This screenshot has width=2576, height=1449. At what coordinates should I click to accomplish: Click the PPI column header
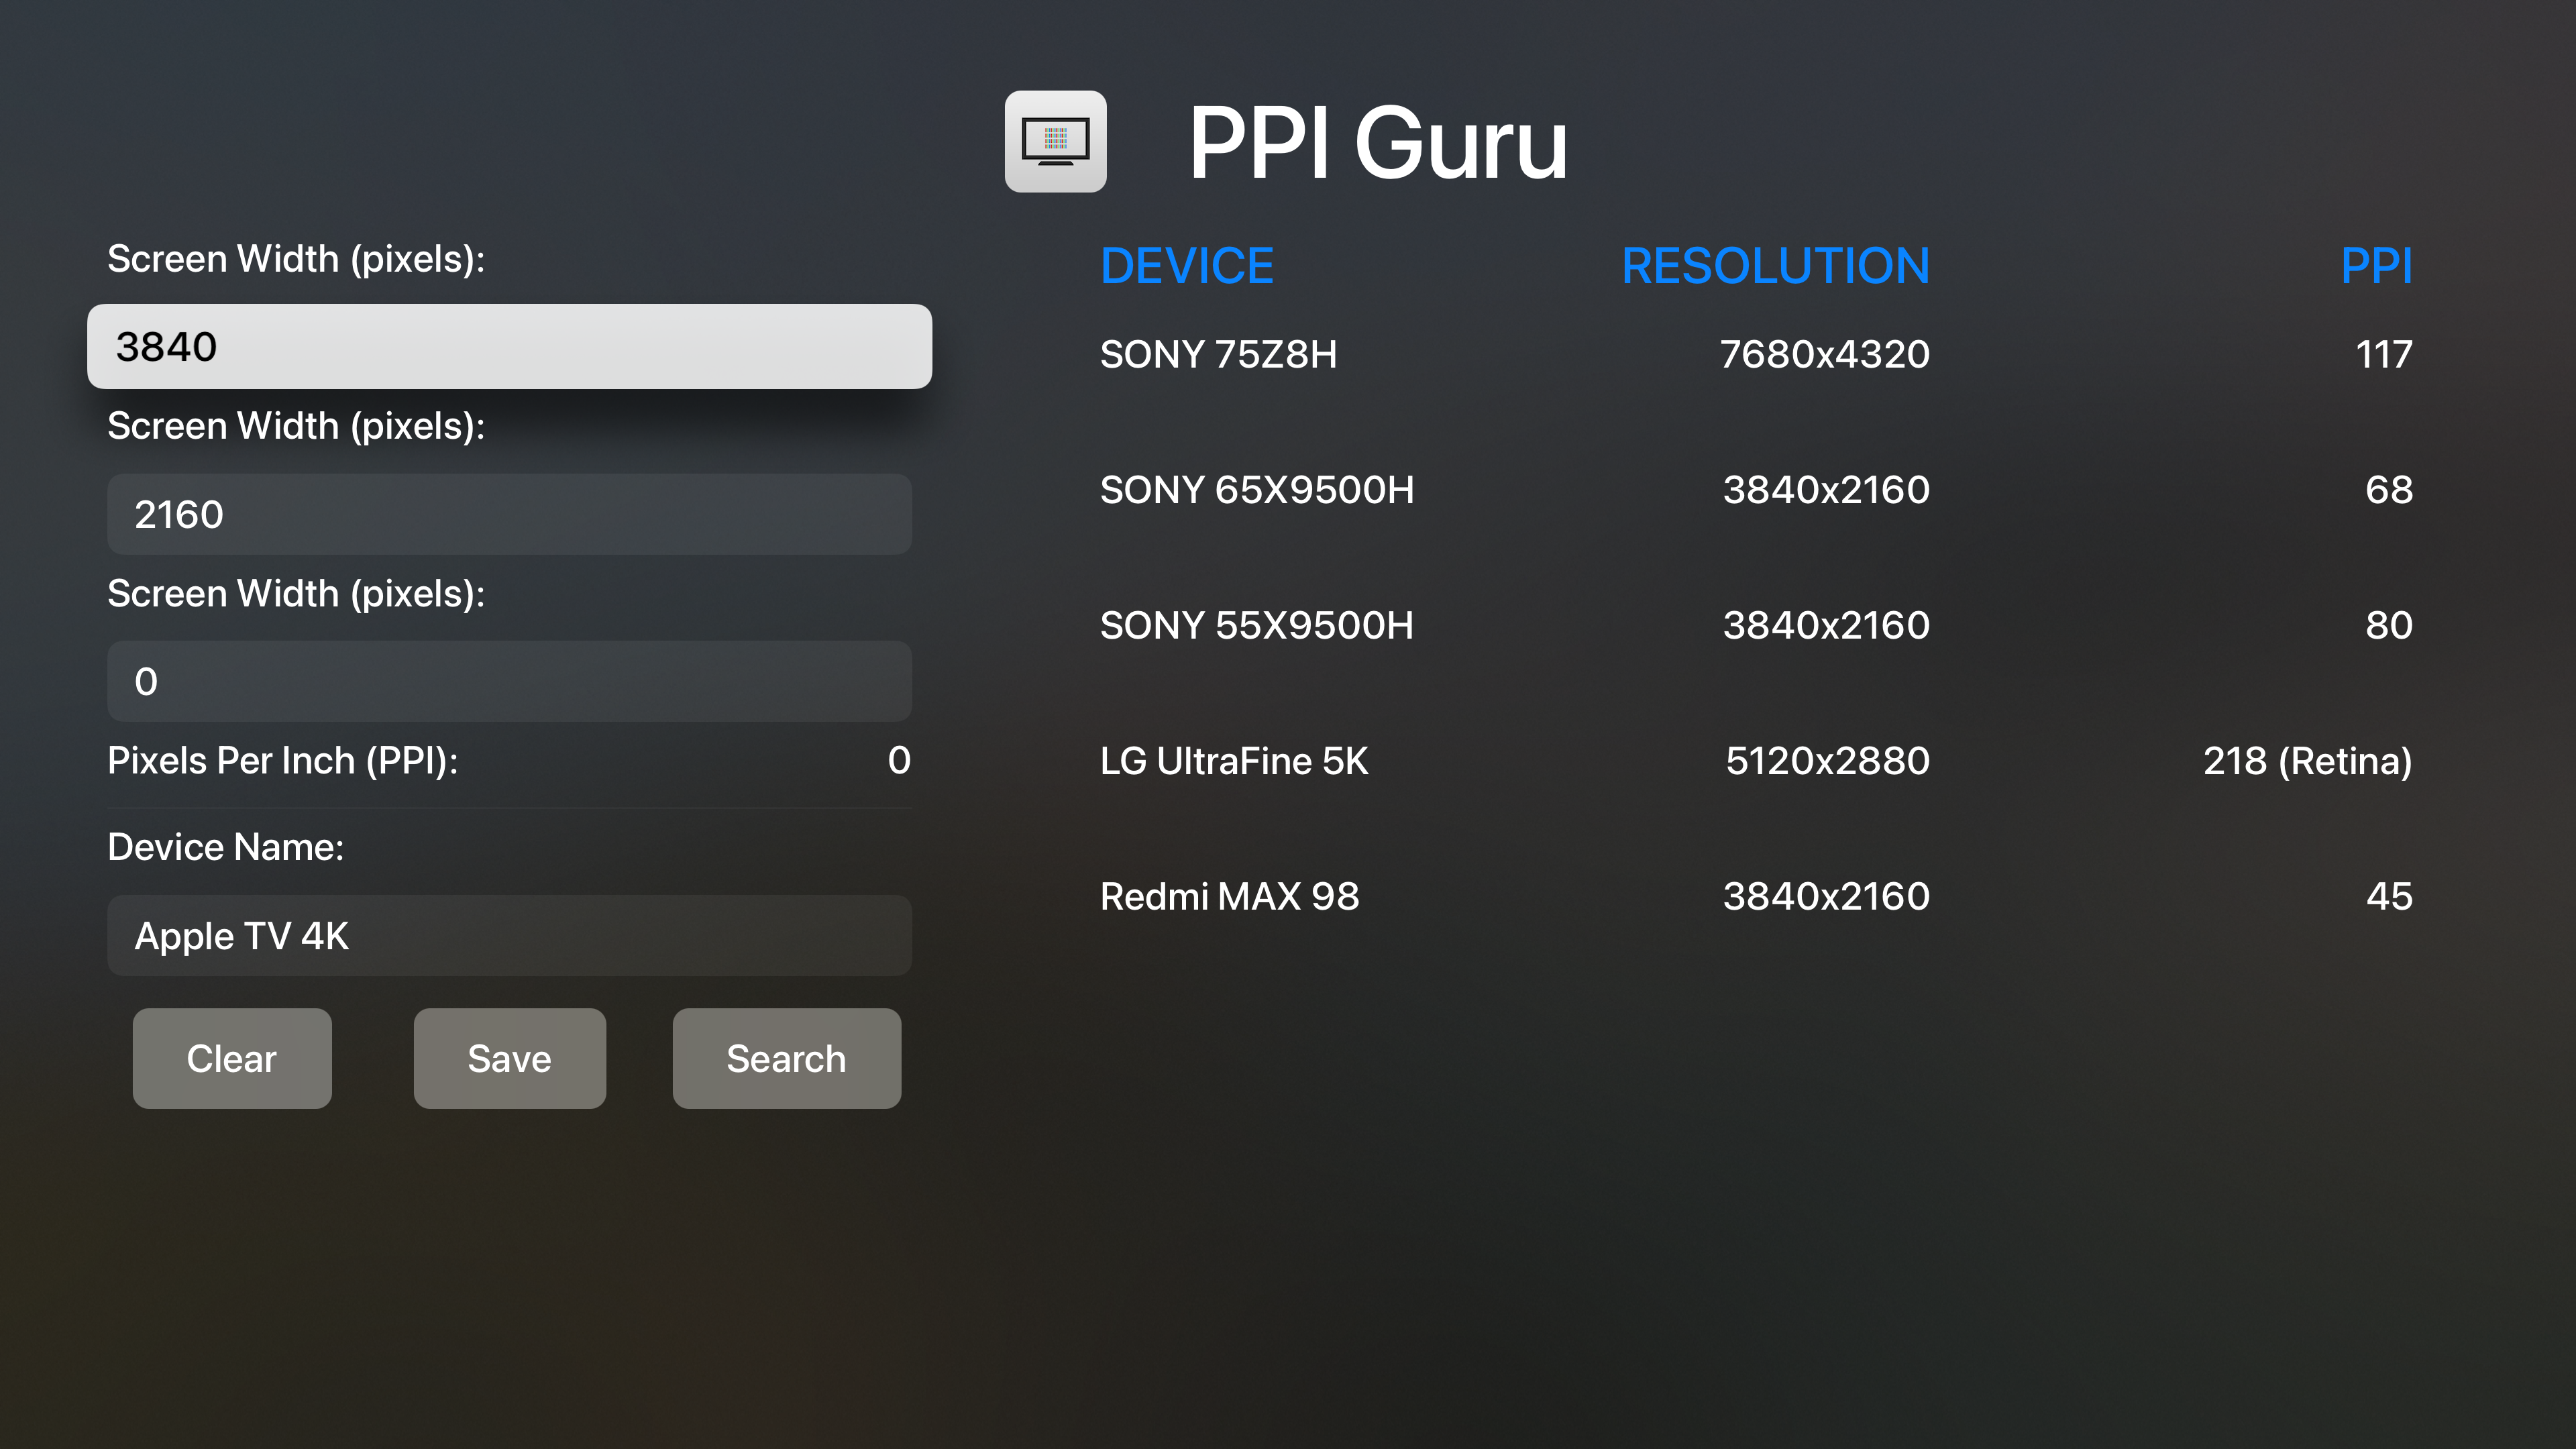(x=2376, y=266)
